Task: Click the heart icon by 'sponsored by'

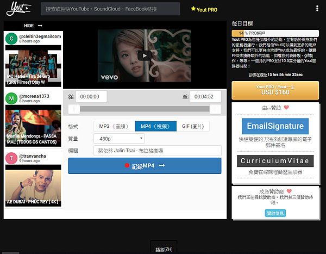Action: tap(286, 108)
